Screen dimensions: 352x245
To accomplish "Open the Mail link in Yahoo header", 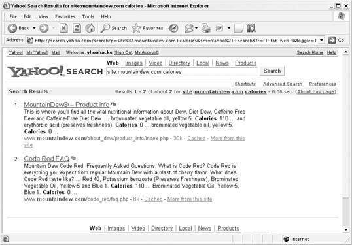I will point(56,52).
